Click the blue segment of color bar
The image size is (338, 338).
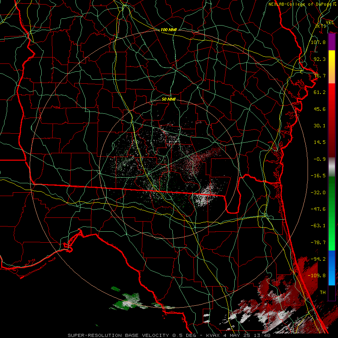332,268
